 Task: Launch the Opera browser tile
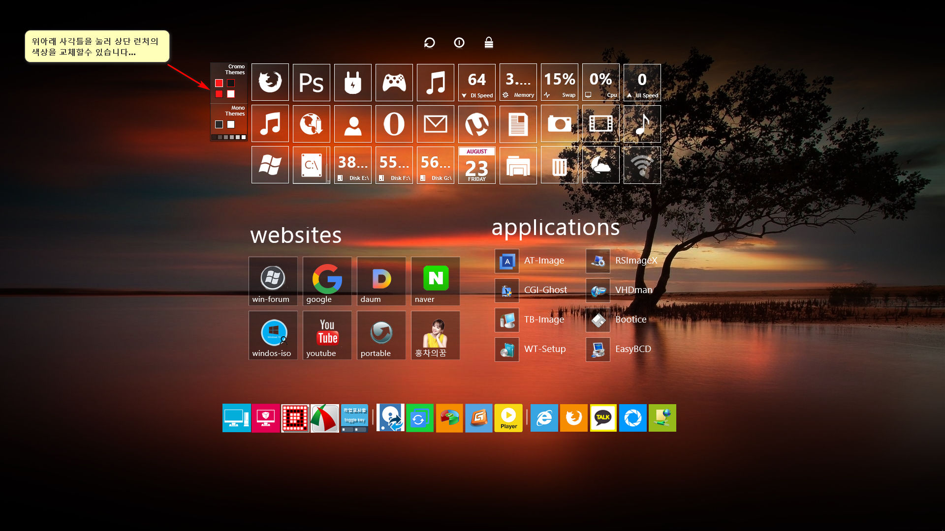pos(394,124)
